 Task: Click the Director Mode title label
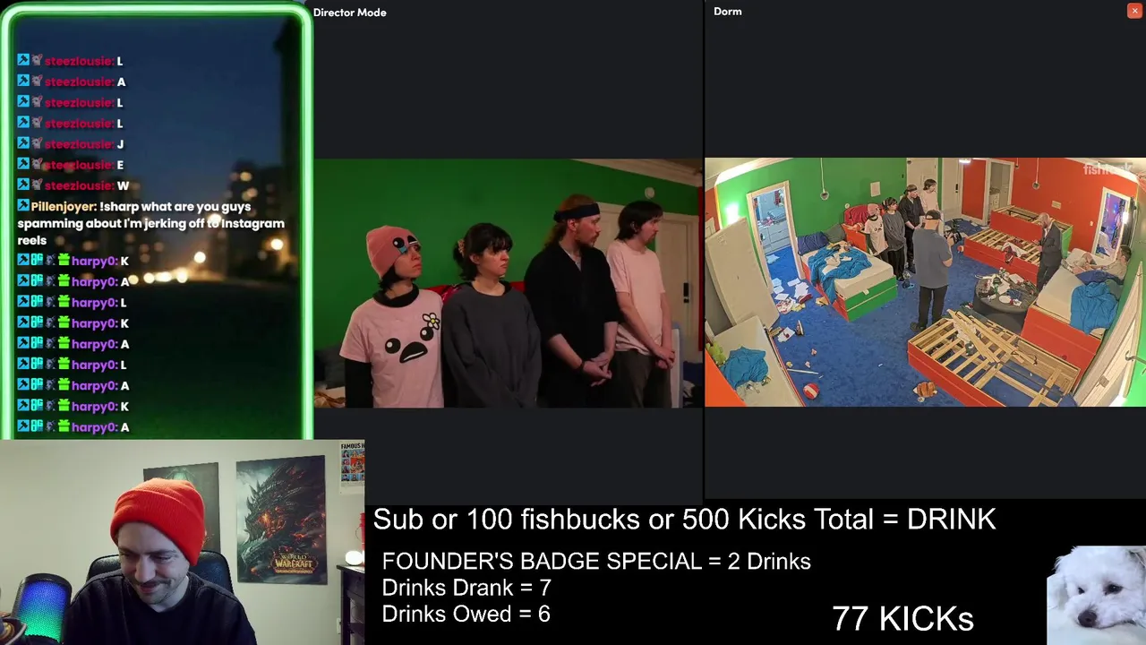[x=349, y=13]
